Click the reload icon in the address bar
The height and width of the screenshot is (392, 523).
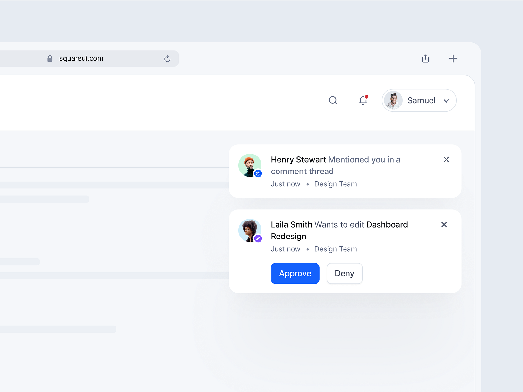coord(167,58)
